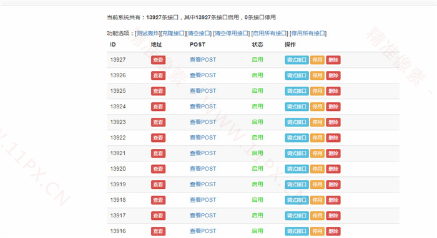This screenshot has width=437, height=238.
Task: Click the 清空接口 link
Action: tap(199, 34)
